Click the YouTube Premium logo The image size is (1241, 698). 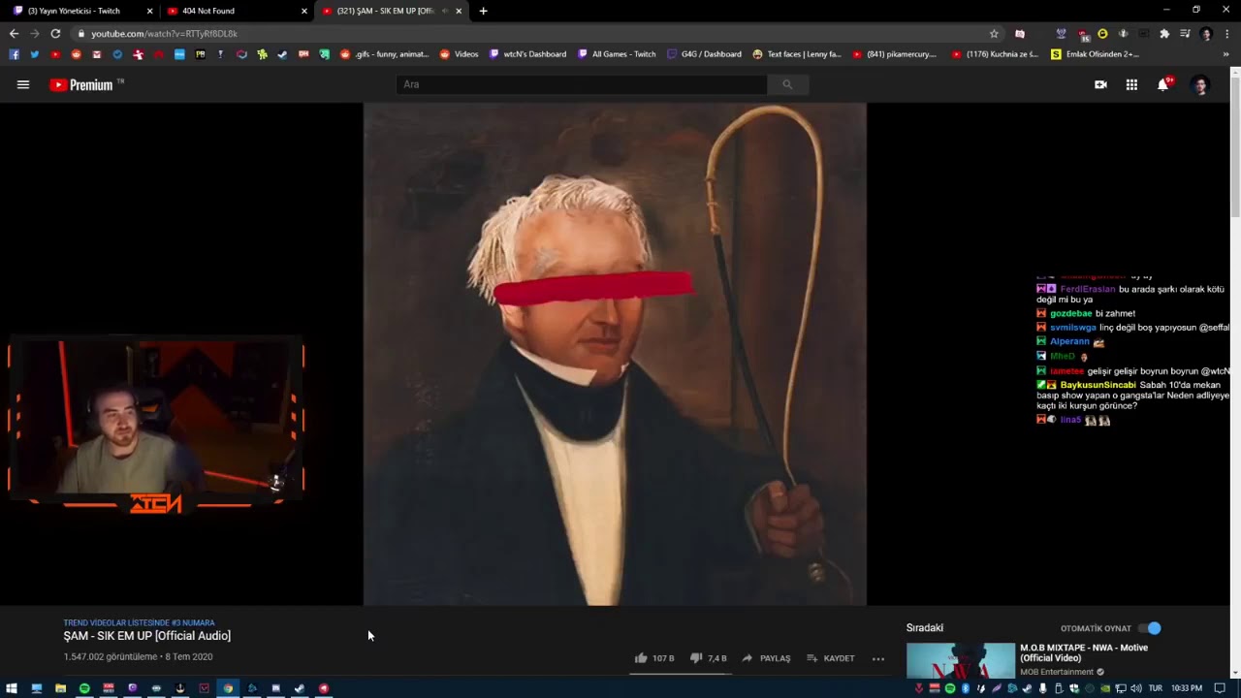click(81, 85)
